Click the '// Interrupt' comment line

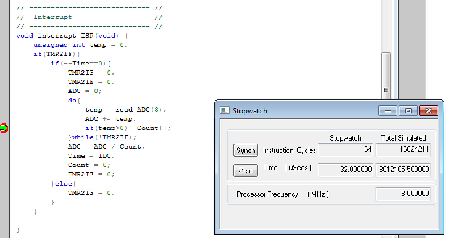point(89,17)
